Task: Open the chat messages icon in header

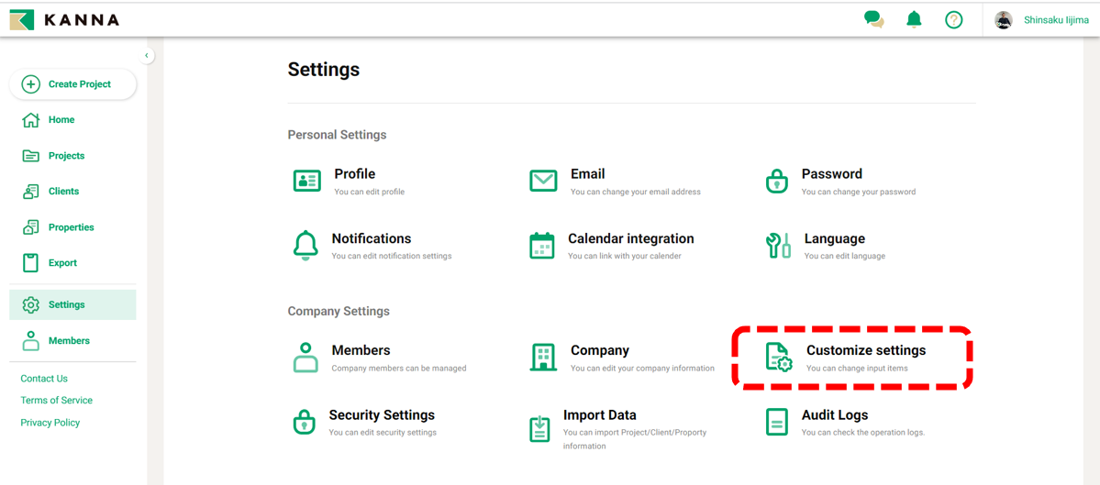Action: 873,19
